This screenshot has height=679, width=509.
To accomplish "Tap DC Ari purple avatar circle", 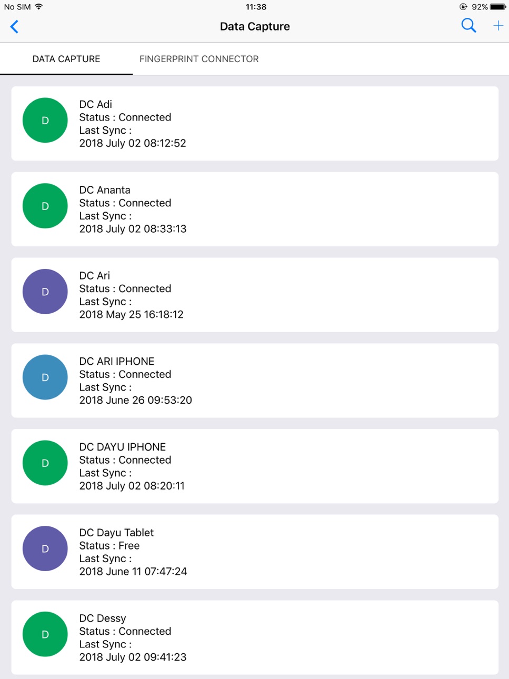I will [x=45, y=292].
